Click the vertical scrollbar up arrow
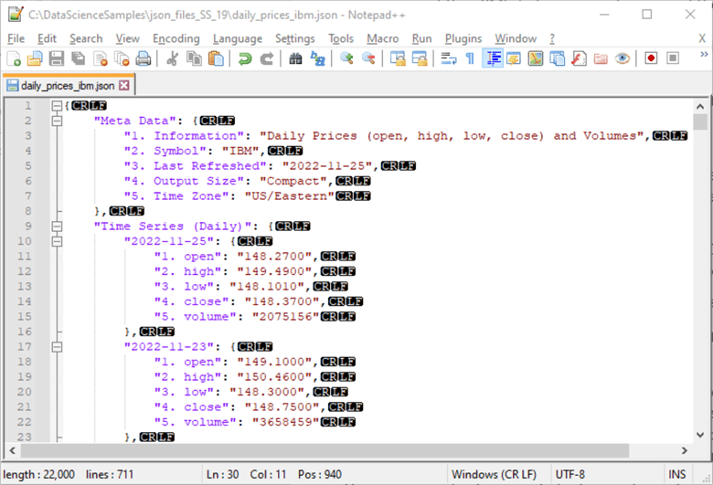Image resolution: width=713 pixels, height=485 pixels. [x=700, y=106]
